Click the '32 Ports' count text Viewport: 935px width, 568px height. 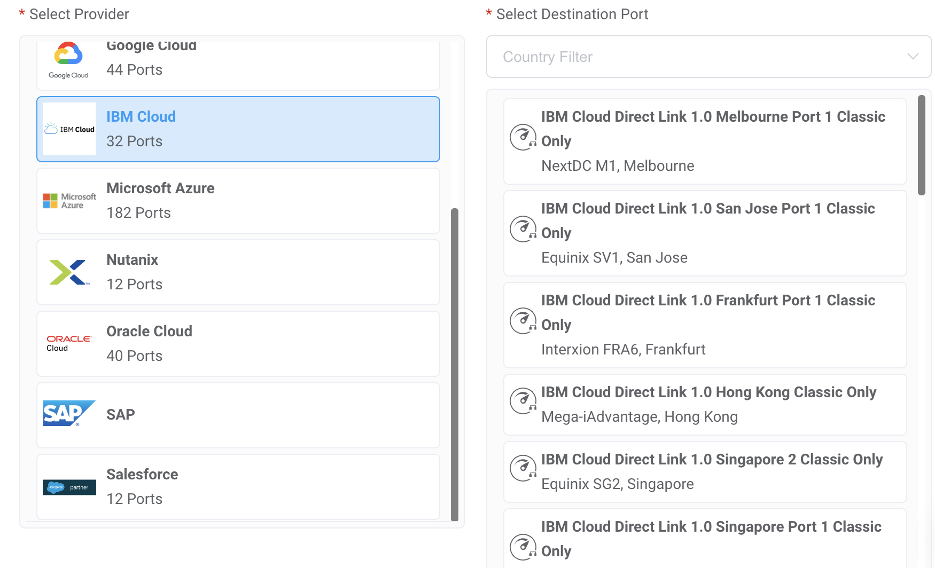(134, 141)
